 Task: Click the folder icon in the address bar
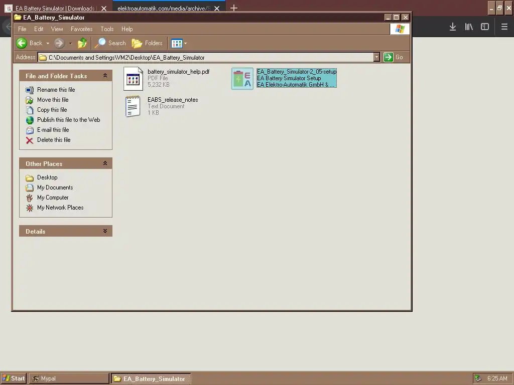[x=43, y=58]
